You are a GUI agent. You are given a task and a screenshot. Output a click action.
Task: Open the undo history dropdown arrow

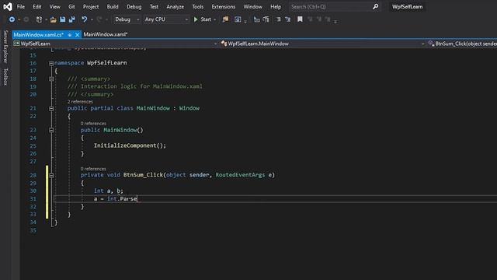coord(92,19)
